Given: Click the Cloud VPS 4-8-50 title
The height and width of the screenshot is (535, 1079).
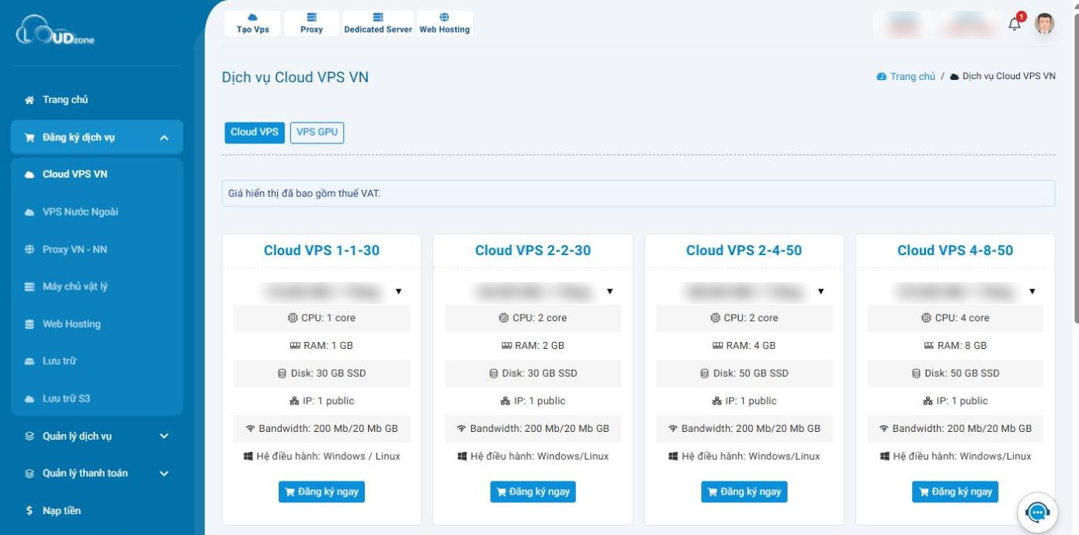Looking at the screenshot, I should coord(955,250).
